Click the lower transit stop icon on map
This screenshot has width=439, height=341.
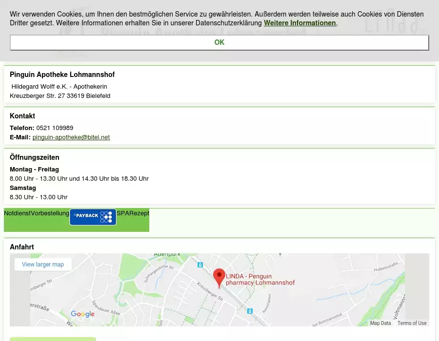tap(250, 311)
